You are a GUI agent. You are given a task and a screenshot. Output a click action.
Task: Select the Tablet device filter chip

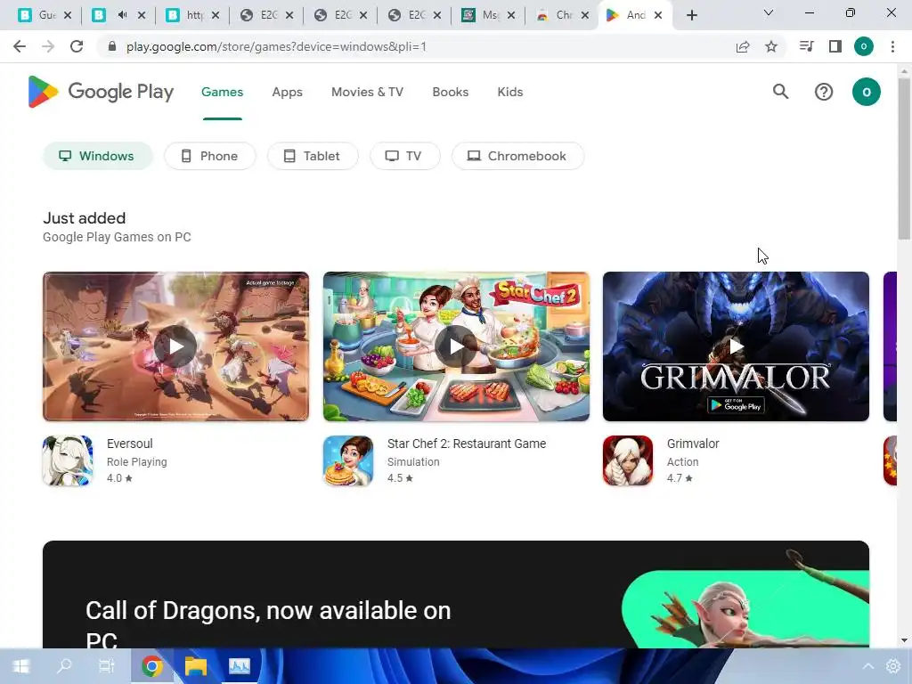point(313,156)
